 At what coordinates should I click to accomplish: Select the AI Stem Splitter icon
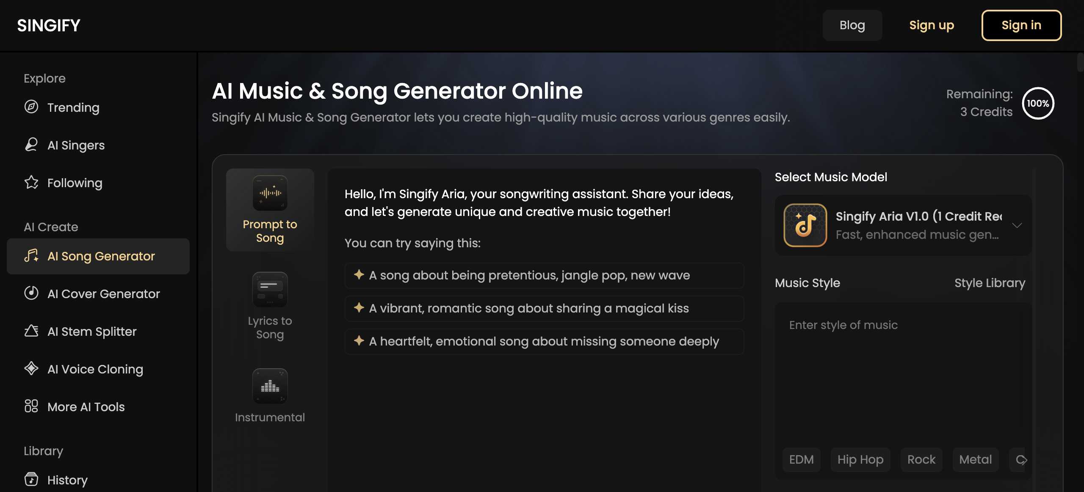31,331
